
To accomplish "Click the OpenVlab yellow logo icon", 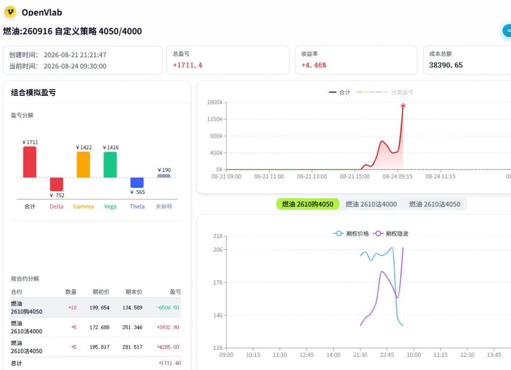I will click(10, 12).
